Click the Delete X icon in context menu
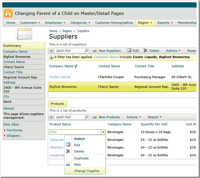The image size is (200, 178). click(68, 151)
